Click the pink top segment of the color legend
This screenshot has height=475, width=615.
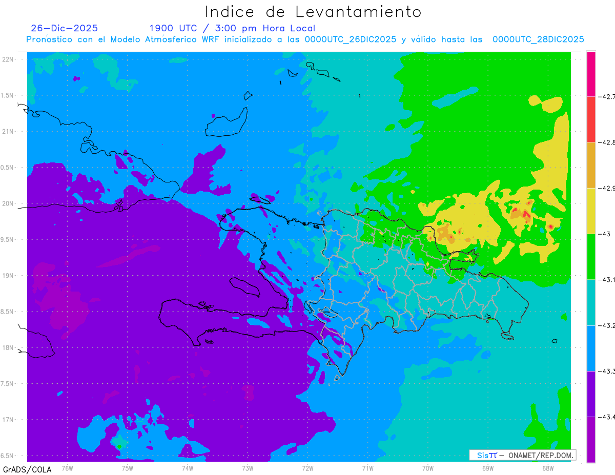click(x=591, y=74)
